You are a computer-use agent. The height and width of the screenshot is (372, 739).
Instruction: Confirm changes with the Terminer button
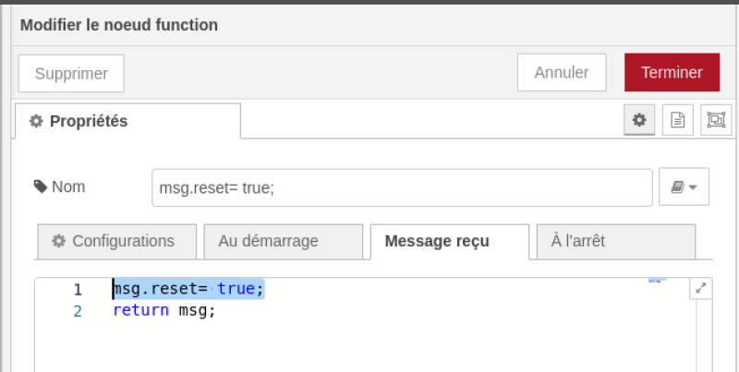672,73
